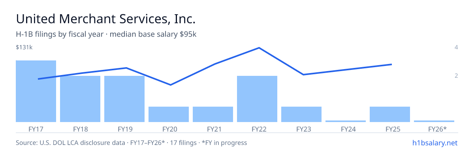The image size is (474, 158).
Task: Click the FY22 axis label
Action: (x=257, y=129)
